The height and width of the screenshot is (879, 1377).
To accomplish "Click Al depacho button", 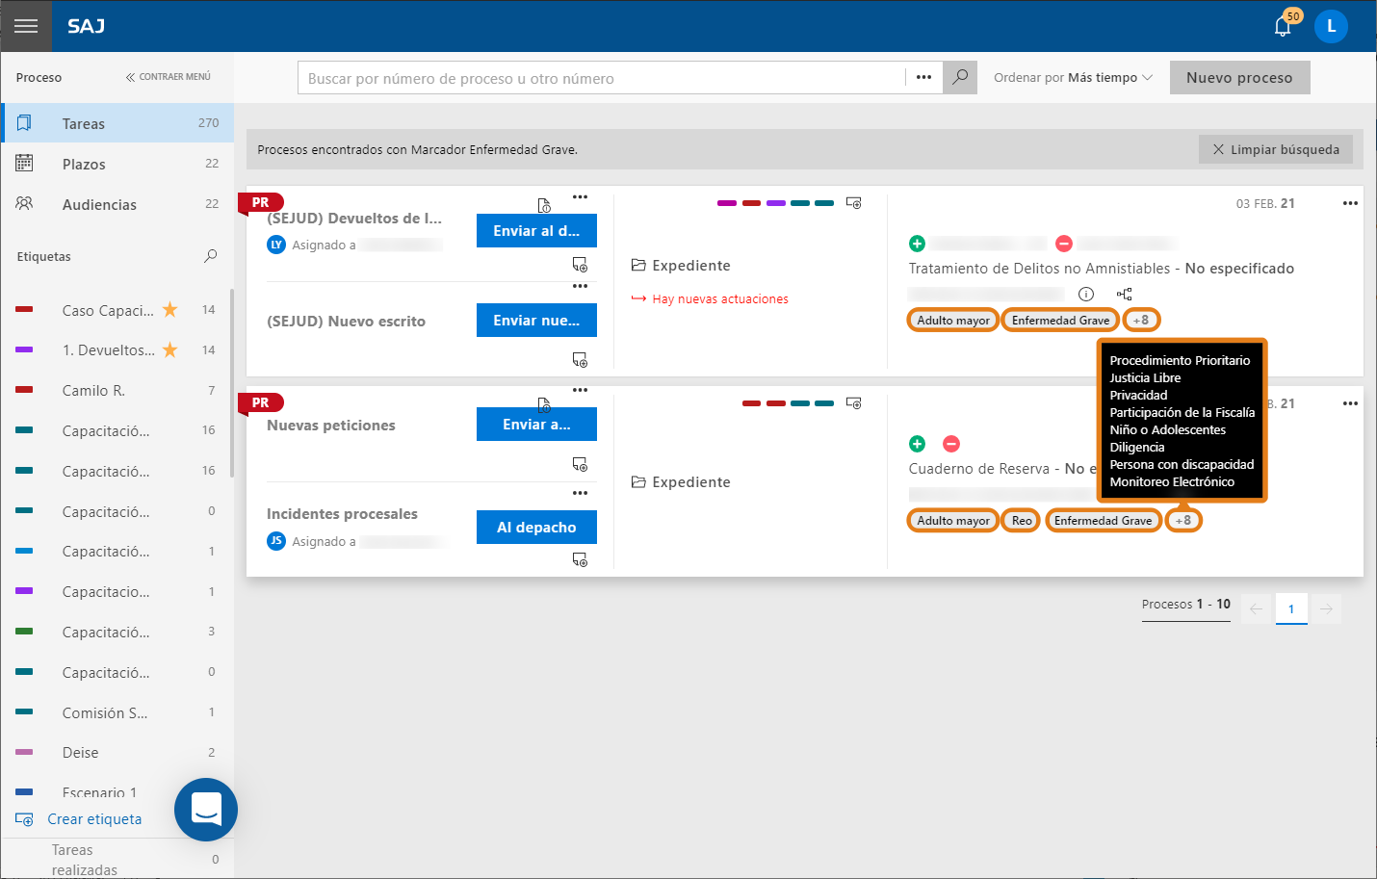I will point(536,528).
